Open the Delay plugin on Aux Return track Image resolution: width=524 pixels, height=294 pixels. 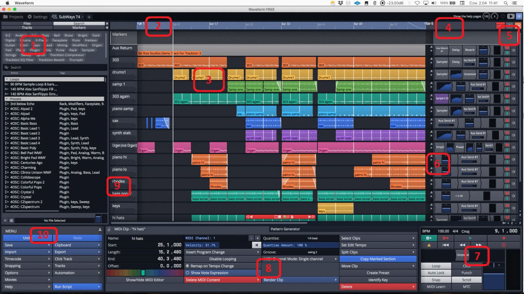[456, 50]
